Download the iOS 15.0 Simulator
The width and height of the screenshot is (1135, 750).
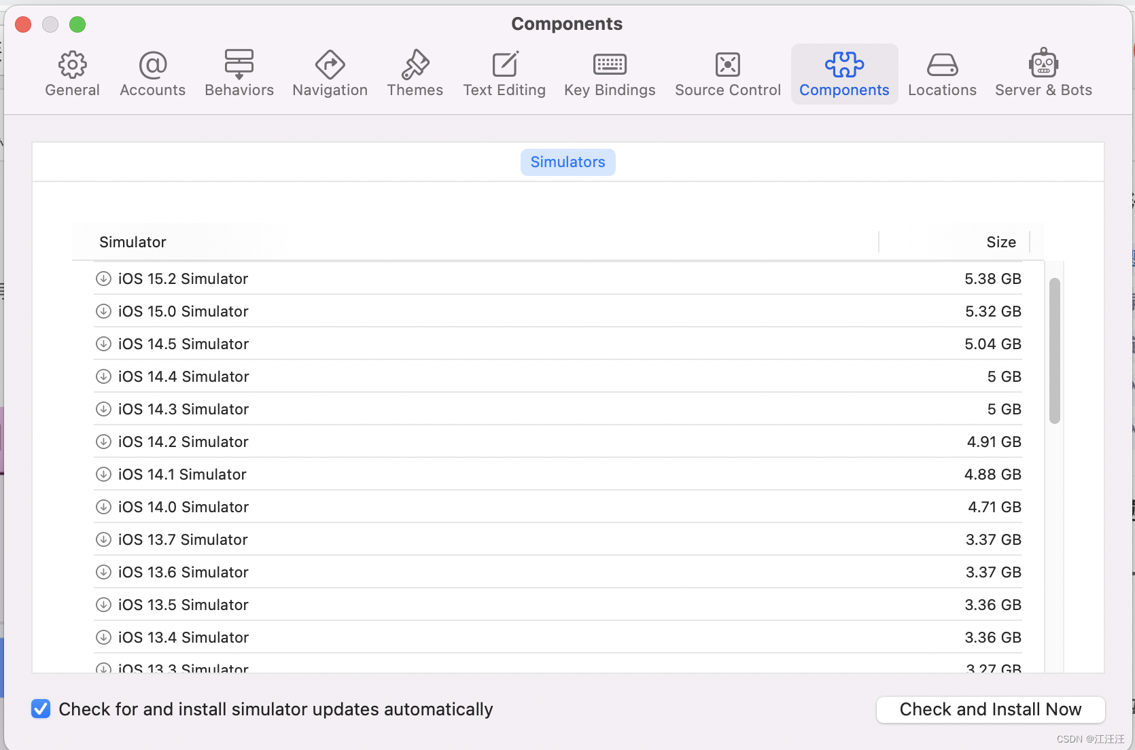pos(103,311)
